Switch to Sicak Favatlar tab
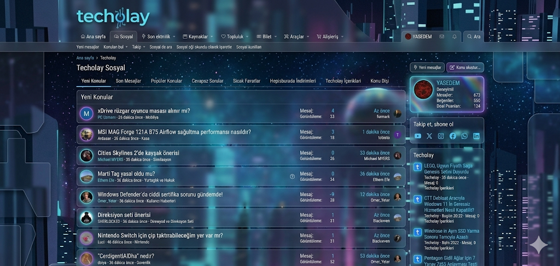Viewport: 560px width, 266px height. point(247,81)
